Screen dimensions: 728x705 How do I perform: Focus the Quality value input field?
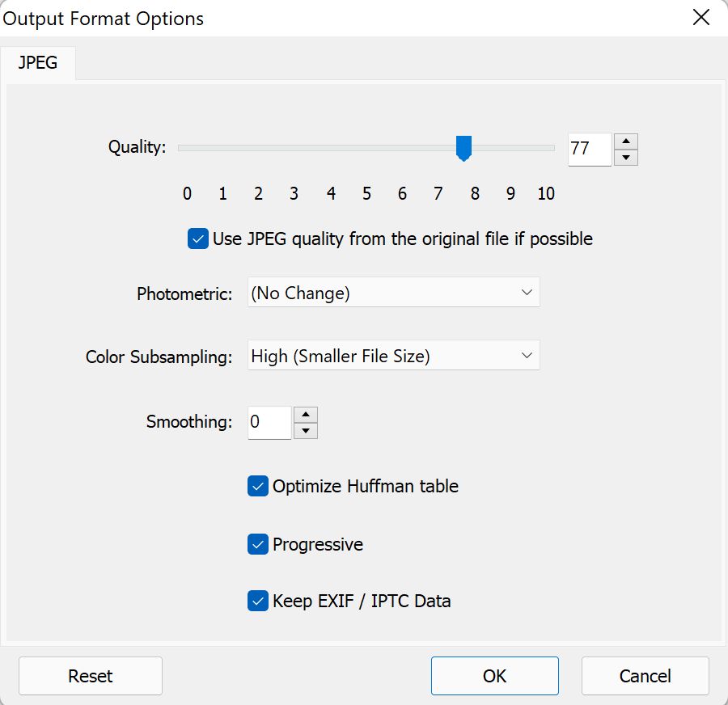coord(590,150)
